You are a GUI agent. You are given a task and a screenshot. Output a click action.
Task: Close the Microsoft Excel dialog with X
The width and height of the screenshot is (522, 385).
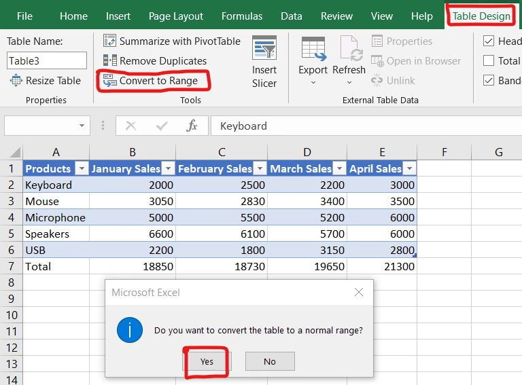click(x=359, y=293)
